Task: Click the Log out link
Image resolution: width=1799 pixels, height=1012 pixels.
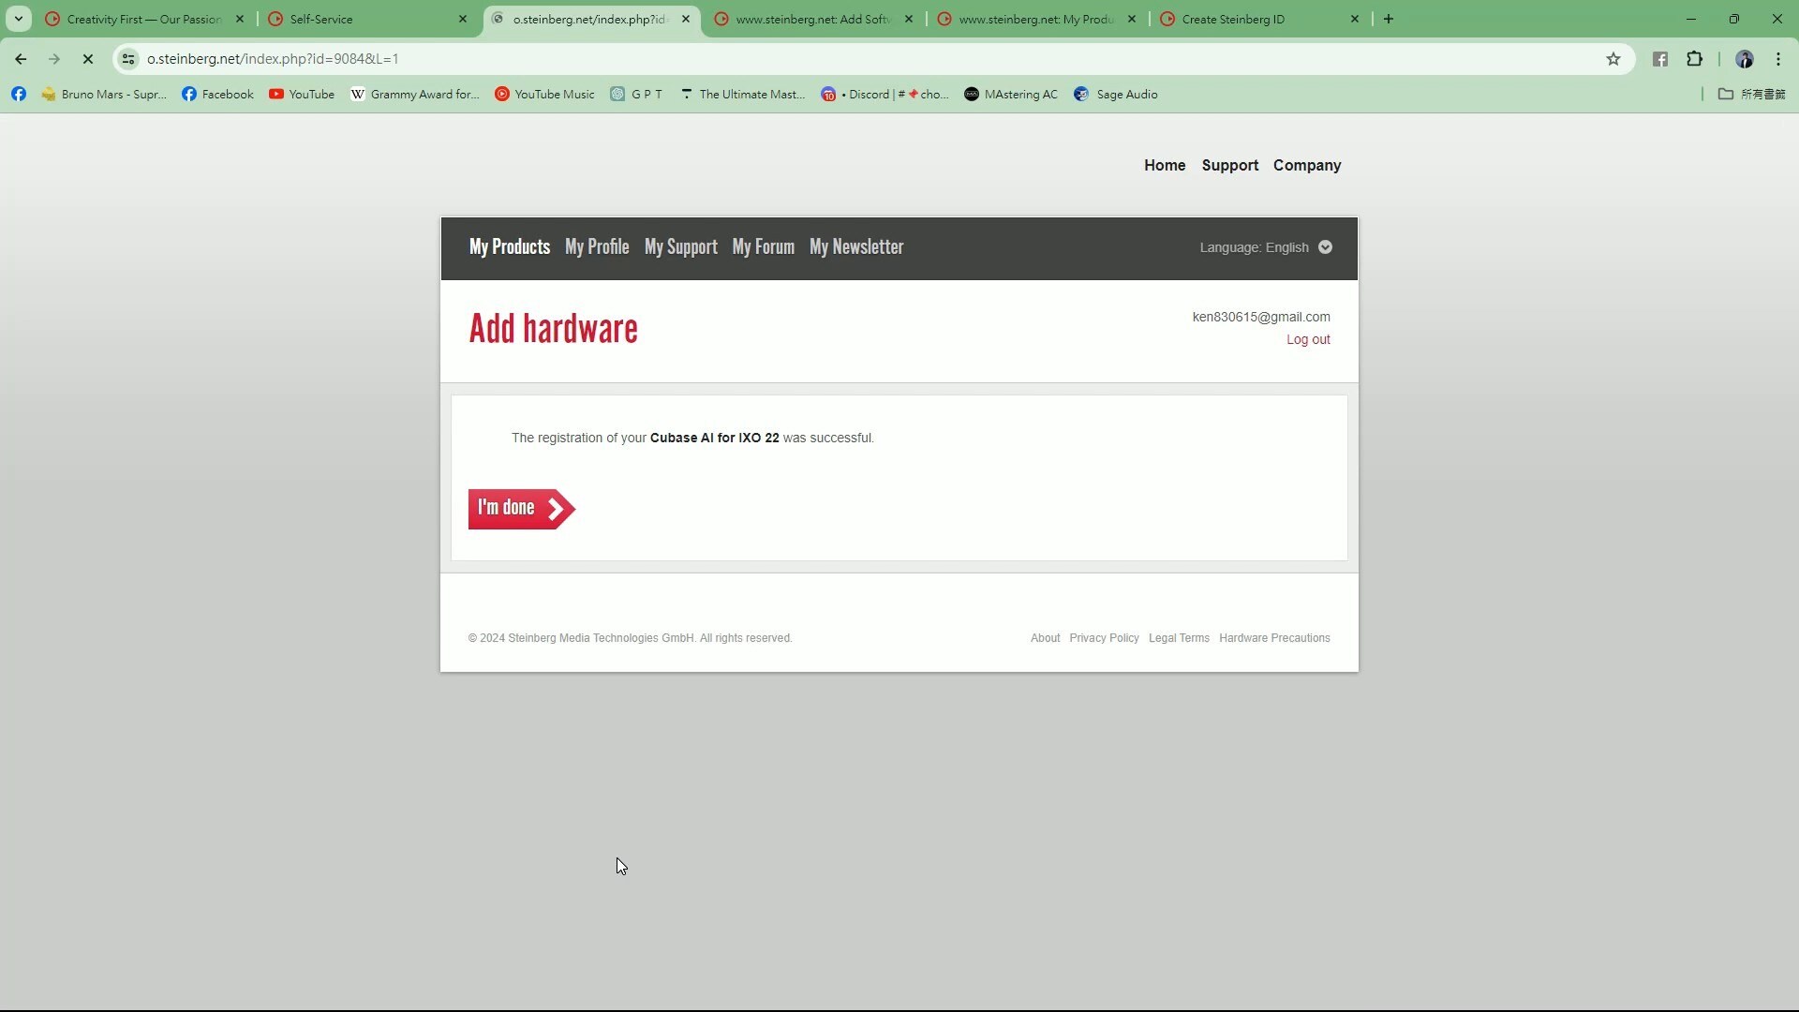Action: 1307,340
